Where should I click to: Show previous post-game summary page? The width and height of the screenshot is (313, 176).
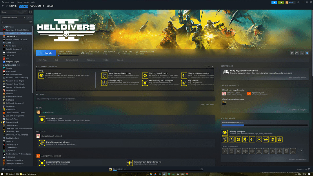pos(205,66)
